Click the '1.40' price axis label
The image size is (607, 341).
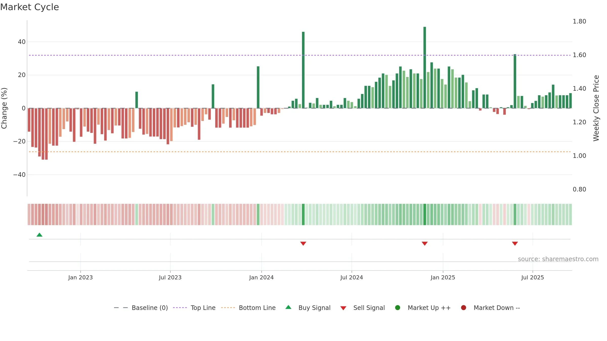tap(579, 88)
